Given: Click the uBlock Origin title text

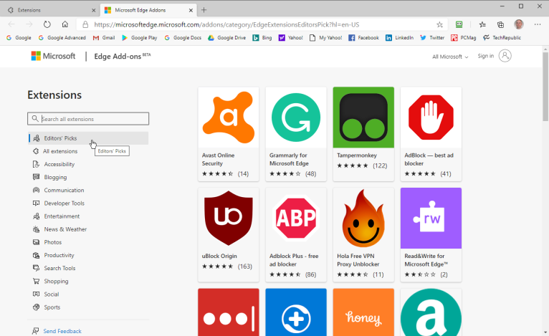Looking at the screenshot, I should [219, 256].
